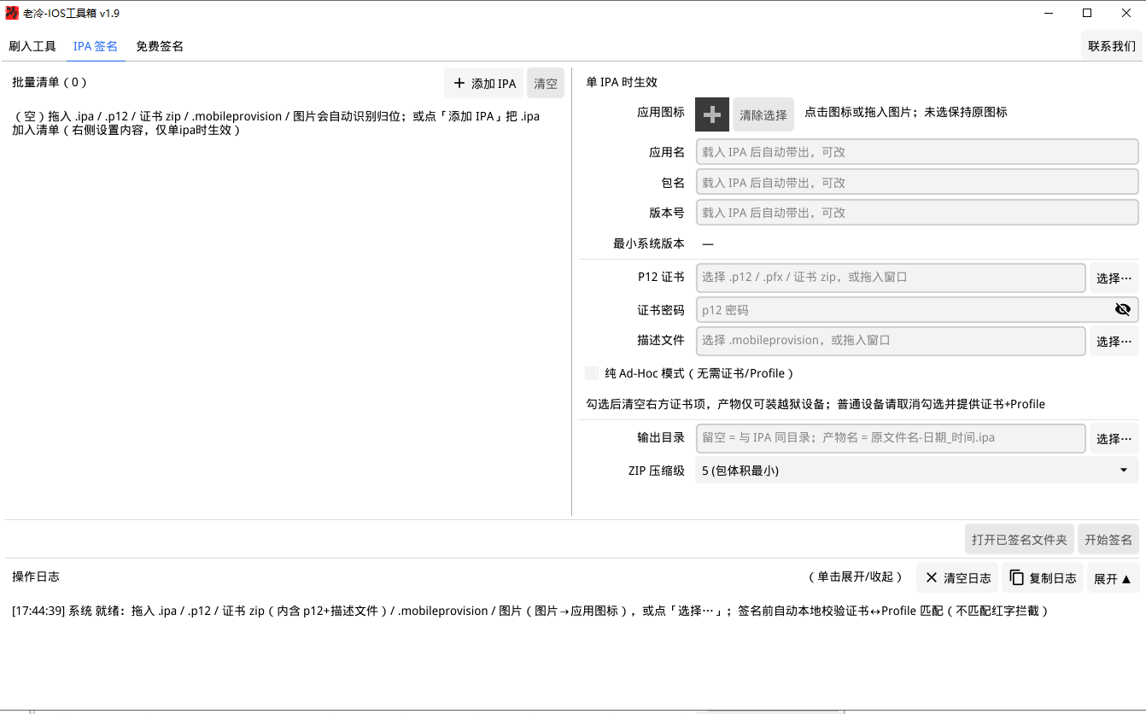Start signing with 开始签名 button
This screenshot has height=714, width=1146.
click(x=1108, y=539)
